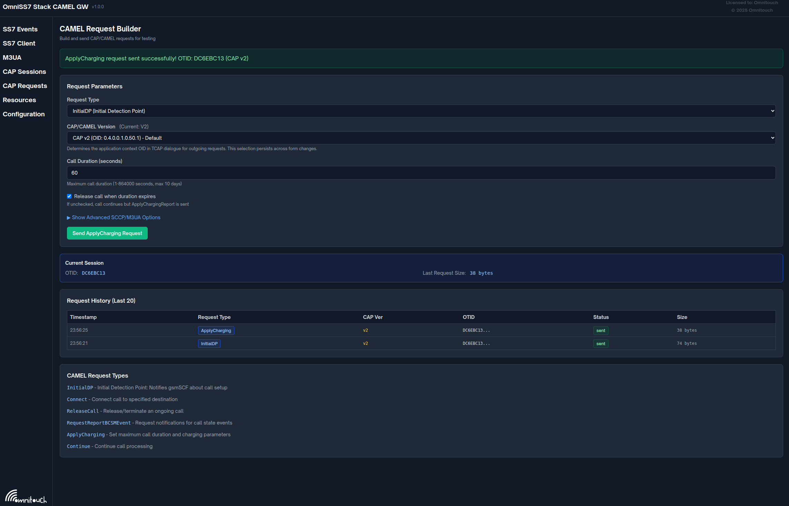Click the OTID DC6EBC13 link
Image resolution: width=789 pixels, height=506 pixels.
(94, 273)
